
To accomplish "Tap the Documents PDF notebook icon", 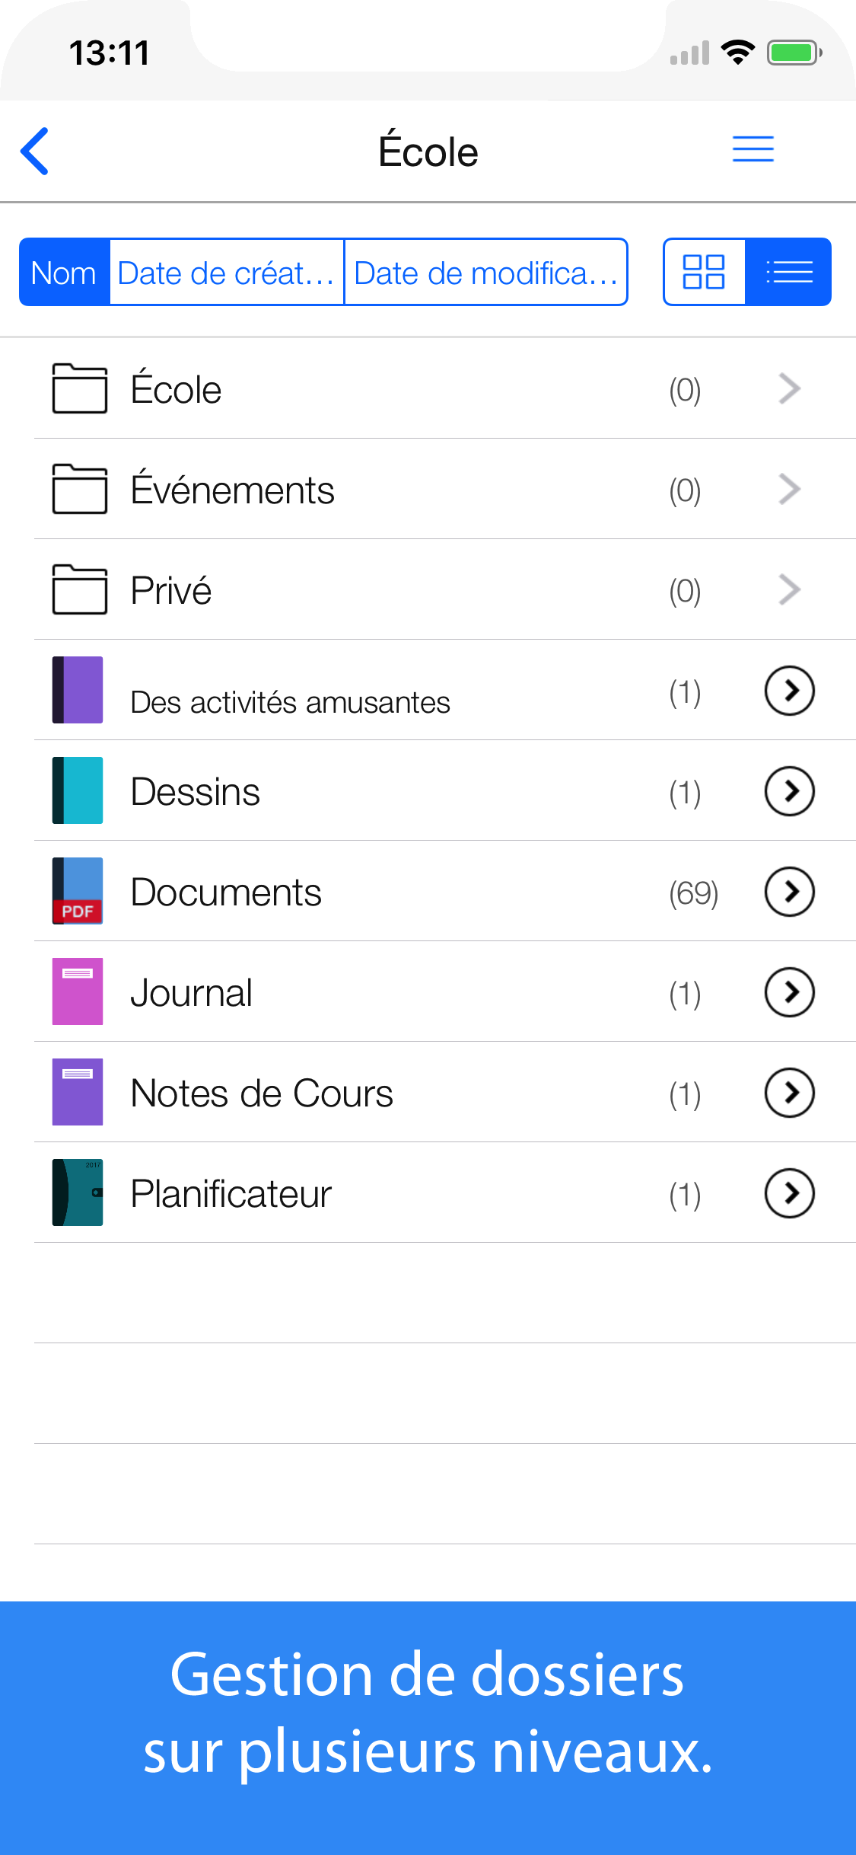I will click(78, 891).
